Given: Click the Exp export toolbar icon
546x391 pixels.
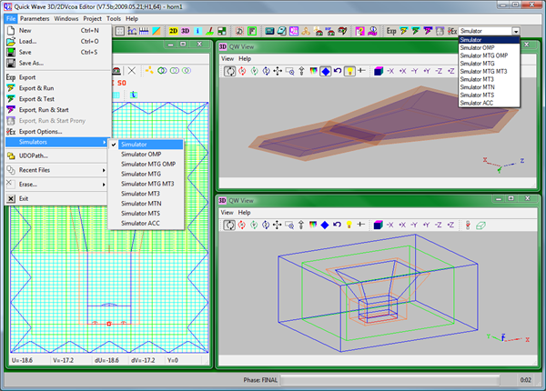Looking at the screenshot, I should (391, 31).
